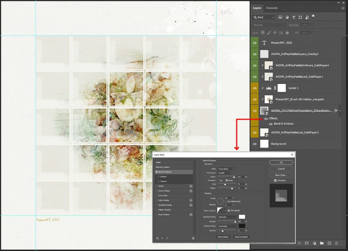
Task: Switch to the Channels tab
Action: (x=272, y=8)
